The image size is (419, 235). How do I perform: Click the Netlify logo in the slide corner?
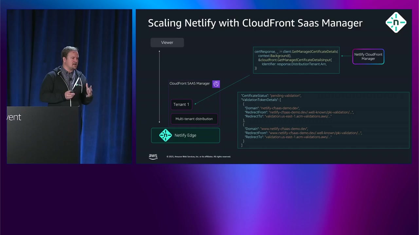point(396,23)
